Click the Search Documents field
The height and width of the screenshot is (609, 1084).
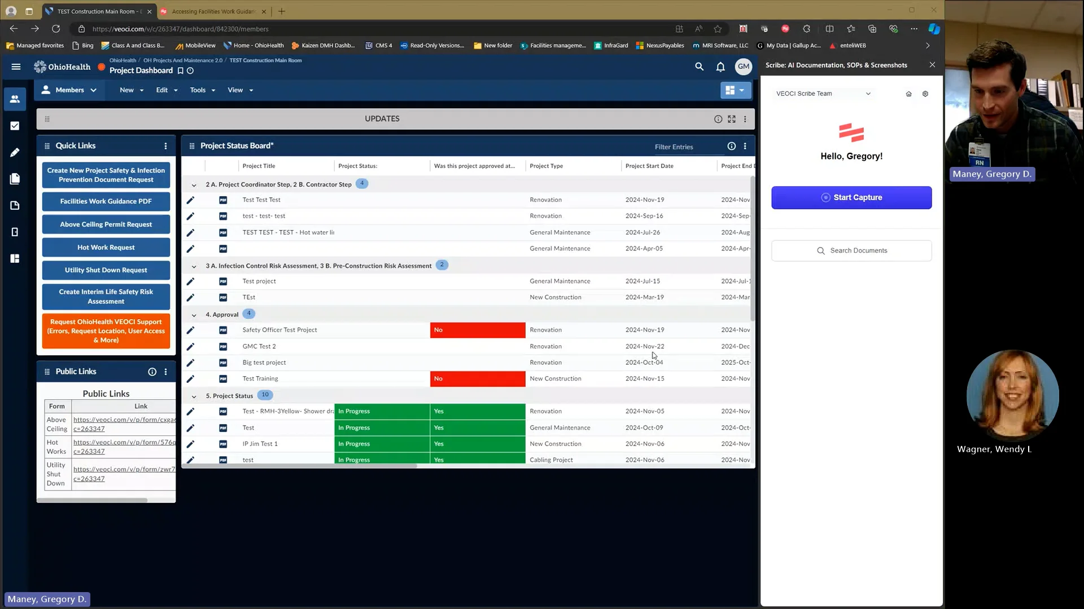[x=851, y=250]
